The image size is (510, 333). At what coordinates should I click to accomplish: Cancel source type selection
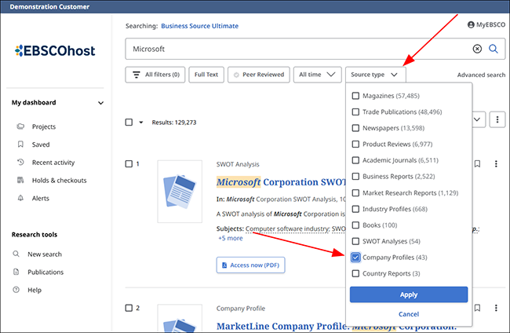(409, 314)
